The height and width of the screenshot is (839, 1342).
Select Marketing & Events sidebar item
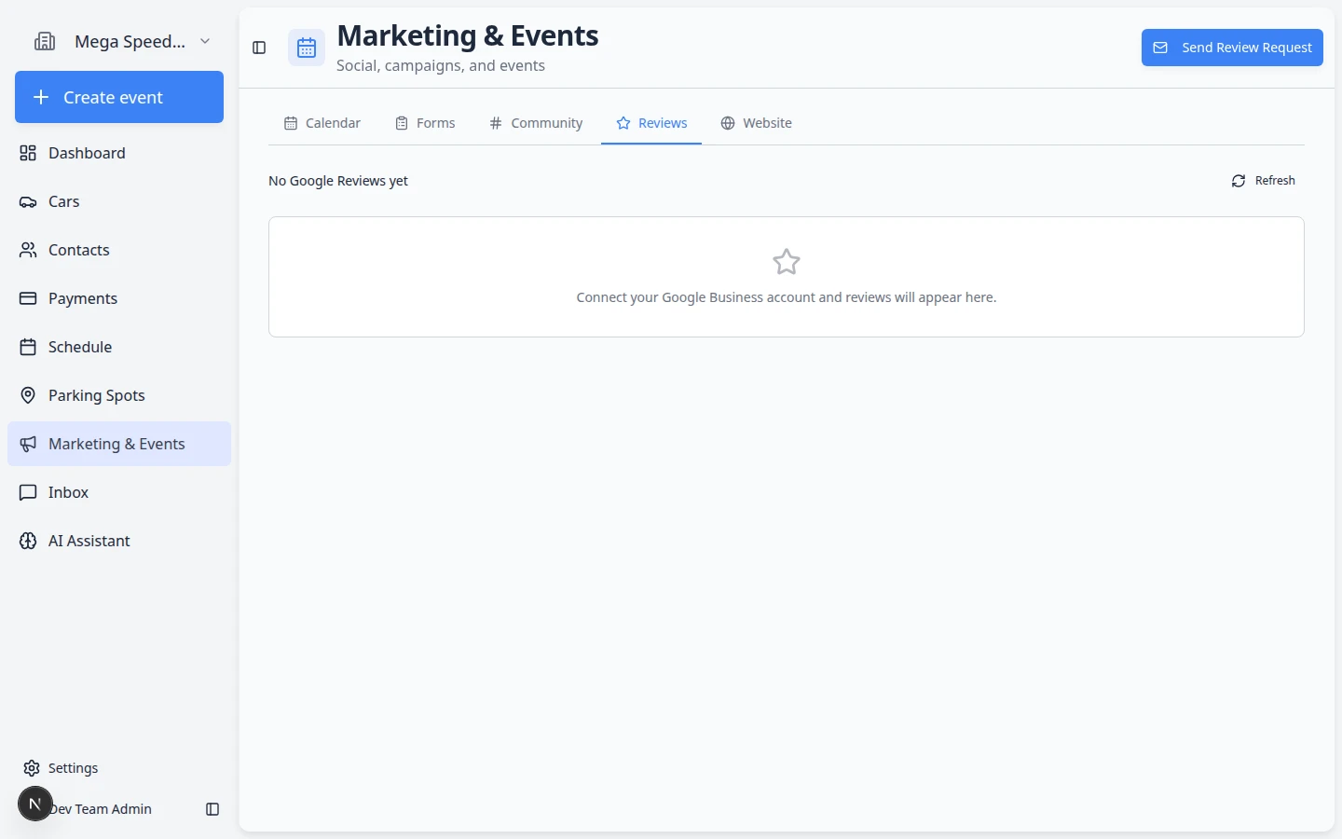(119, 444)
